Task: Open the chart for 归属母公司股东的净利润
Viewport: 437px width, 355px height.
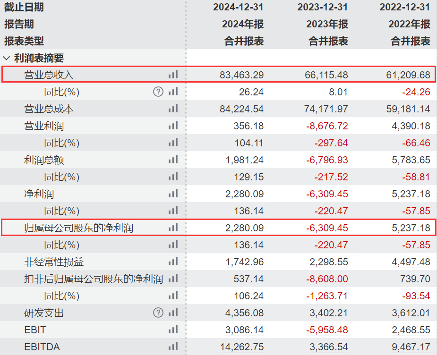Action: (x=173, y=228)
